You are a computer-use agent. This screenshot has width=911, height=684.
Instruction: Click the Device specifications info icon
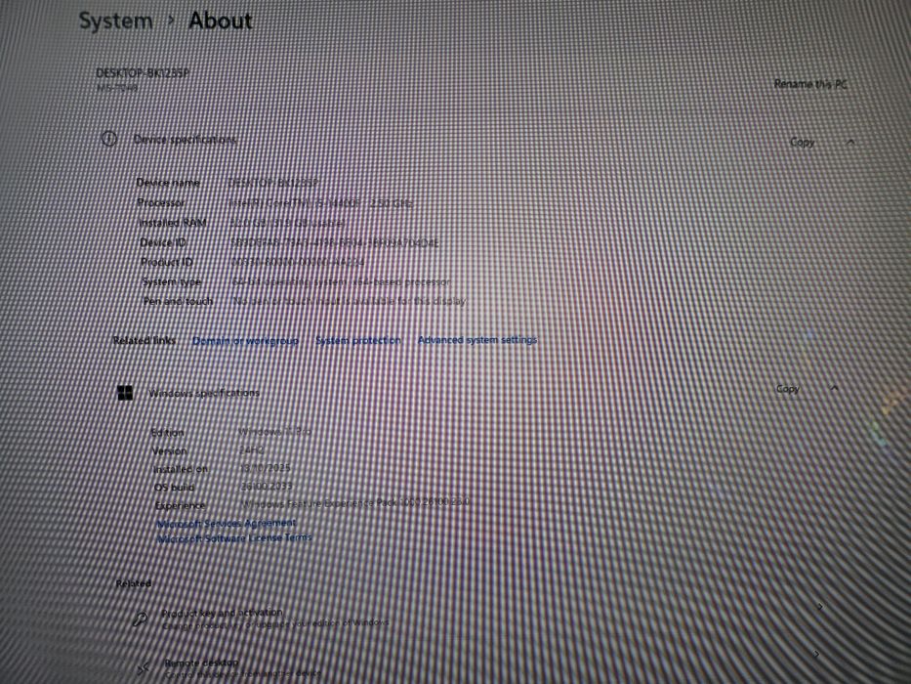point(108,139)
